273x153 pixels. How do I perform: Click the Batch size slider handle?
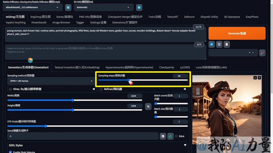[156, 117]
